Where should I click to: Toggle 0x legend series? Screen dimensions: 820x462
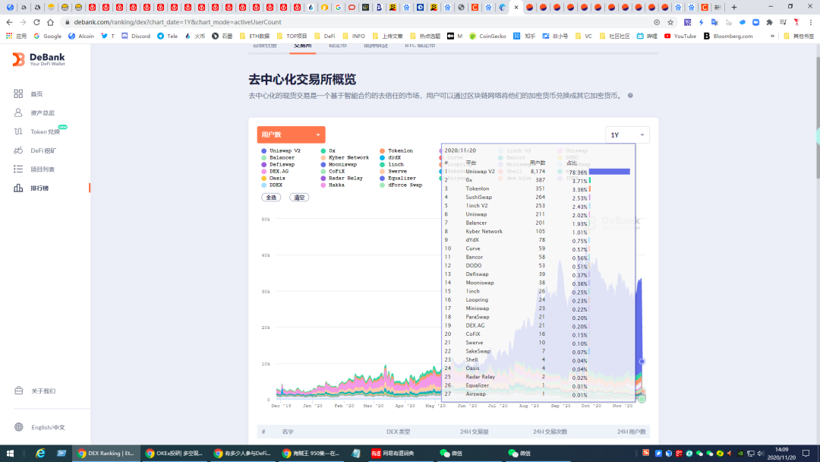[329, 150]
